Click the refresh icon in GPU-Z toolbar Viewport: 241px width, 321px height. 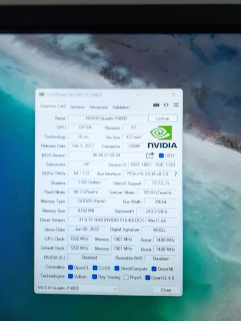[x=166, y=105]
